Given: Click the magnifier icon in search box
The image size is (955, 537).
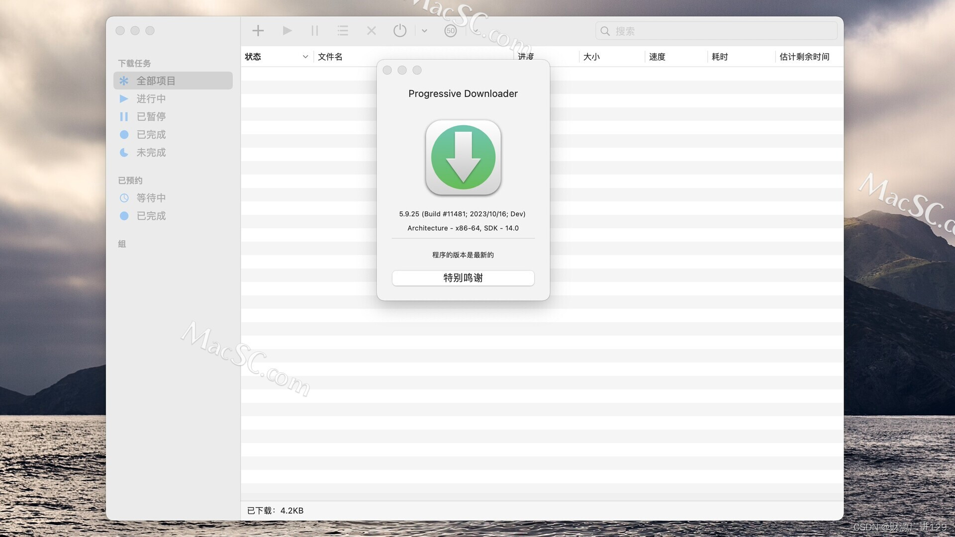Looking at the screenshot, I should click(x=605, y=31).
